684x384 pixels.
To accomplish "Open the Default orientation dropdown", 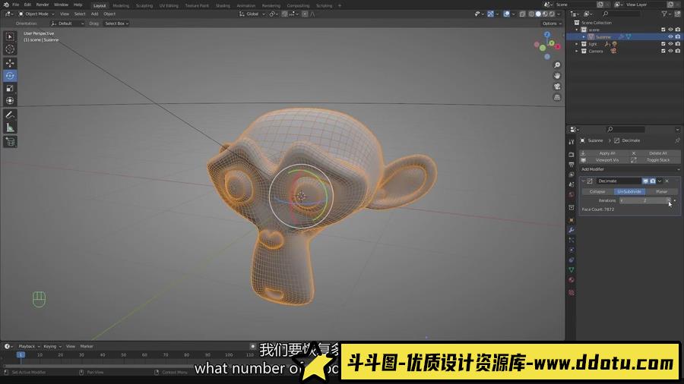I will pos(68,24).
